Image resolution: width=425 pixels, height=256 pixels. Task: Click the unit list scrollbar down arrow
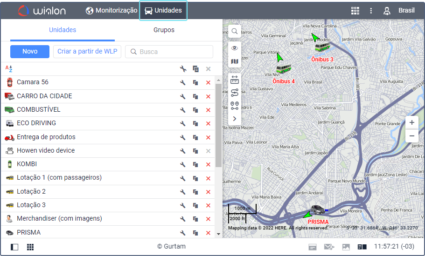click(x=218, y=234)
